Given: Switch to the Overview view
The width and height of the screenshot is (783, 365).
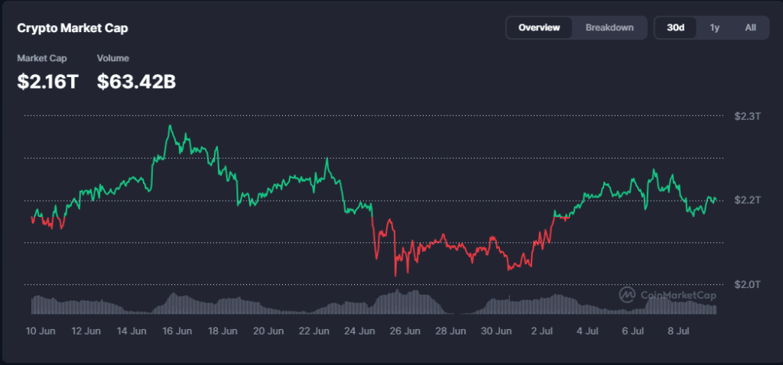Looking at the screenshot, I should [539, 27].
